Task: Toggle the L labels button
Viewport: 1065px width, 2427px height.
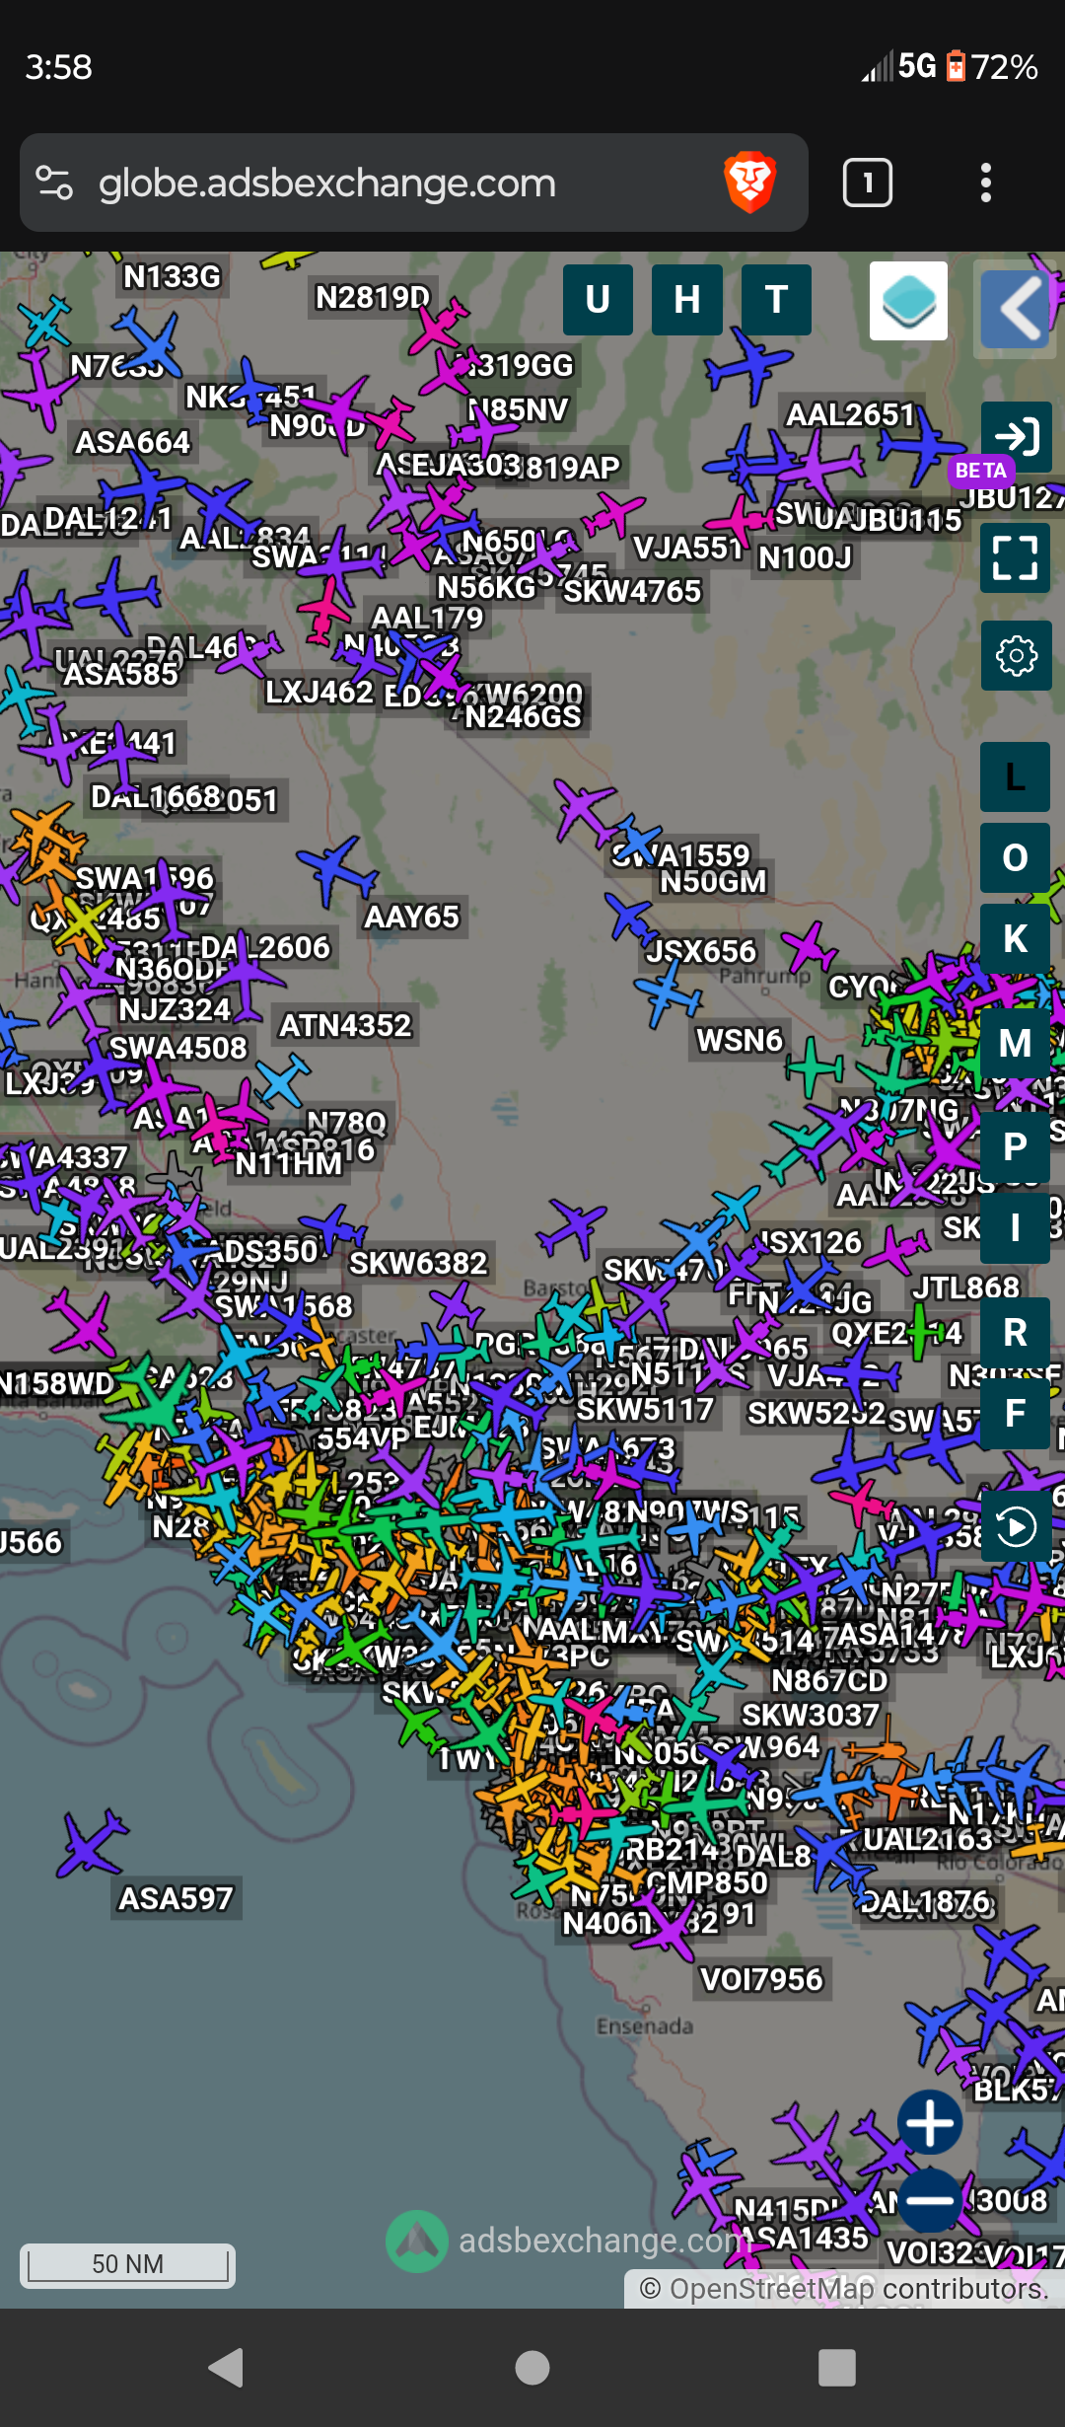Action: [x=1016, y=777]
